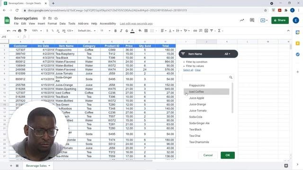
Task: Open Google Sheets home icon
Action: pos(7,20)
